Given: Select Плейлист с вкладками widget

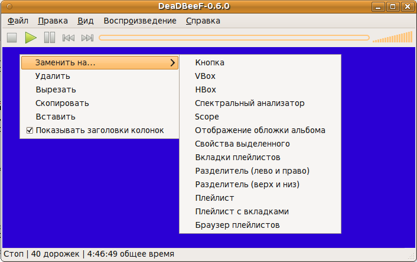Looking at the screenshot, I should pos(260,211).
